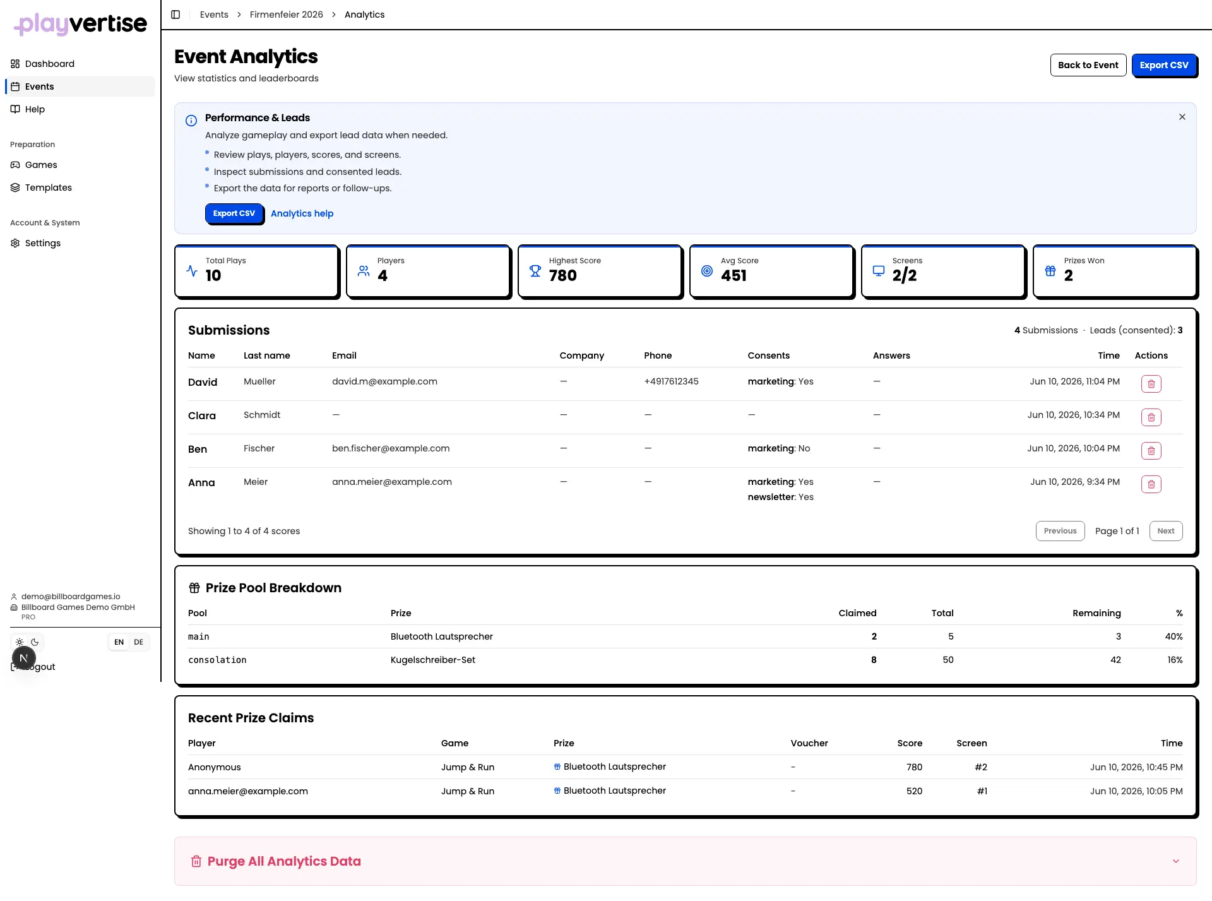Click Export CSV in page header

point(1164,65)
